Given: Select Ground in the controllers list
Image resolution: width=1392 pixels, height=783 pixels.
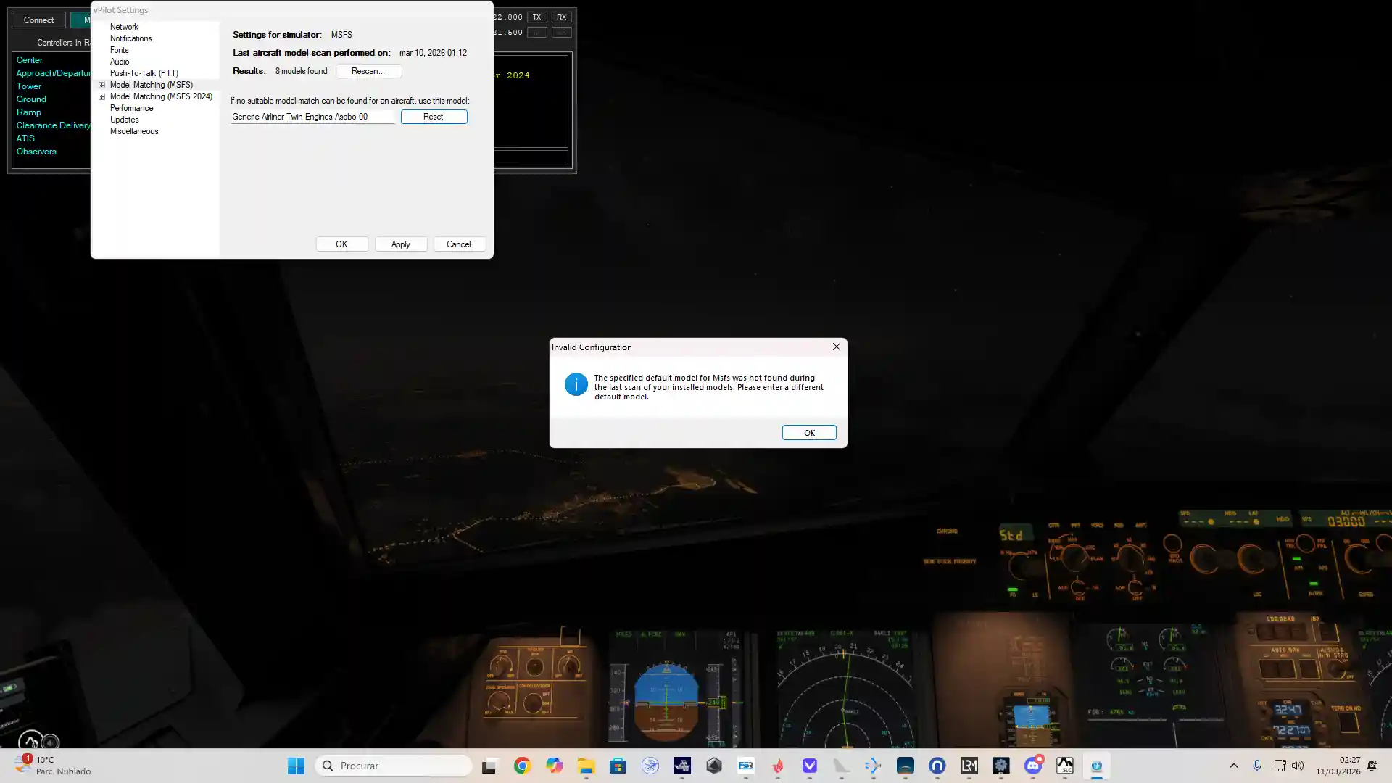Looking at the screenshot, I should 31,99.
